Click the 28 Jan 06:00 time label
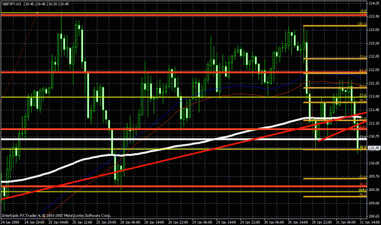The width and height of the screenshot is (381, 225). click(130, 223)
